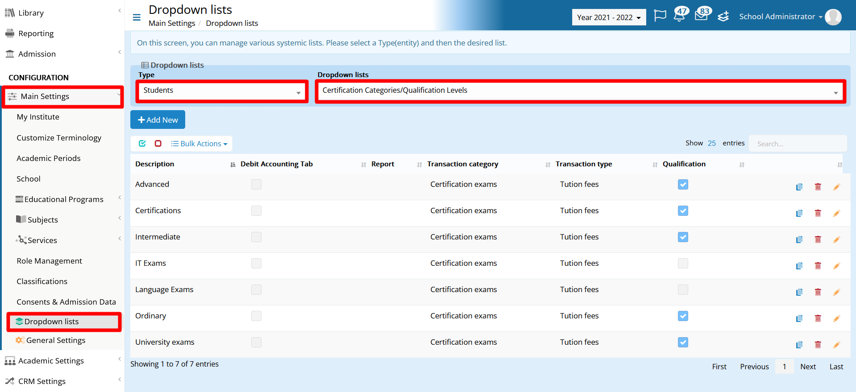The image size is (856, 392).
Task: Edit the Ordinary row
Action: pyautogui.click(x=836, y=318)
